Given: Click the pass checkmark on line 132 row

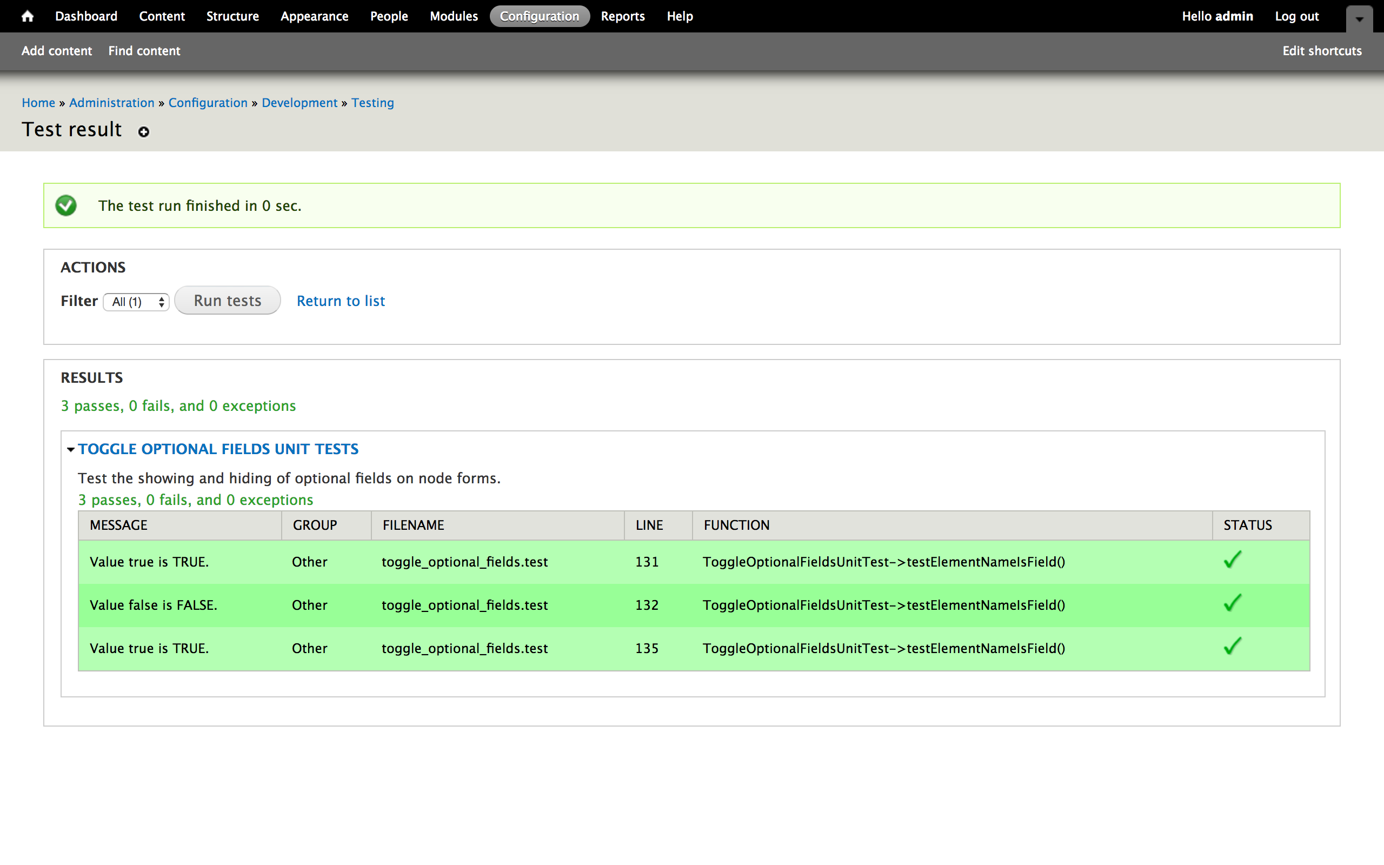Looking at the screenshot, I should (x=1233, y=603).
